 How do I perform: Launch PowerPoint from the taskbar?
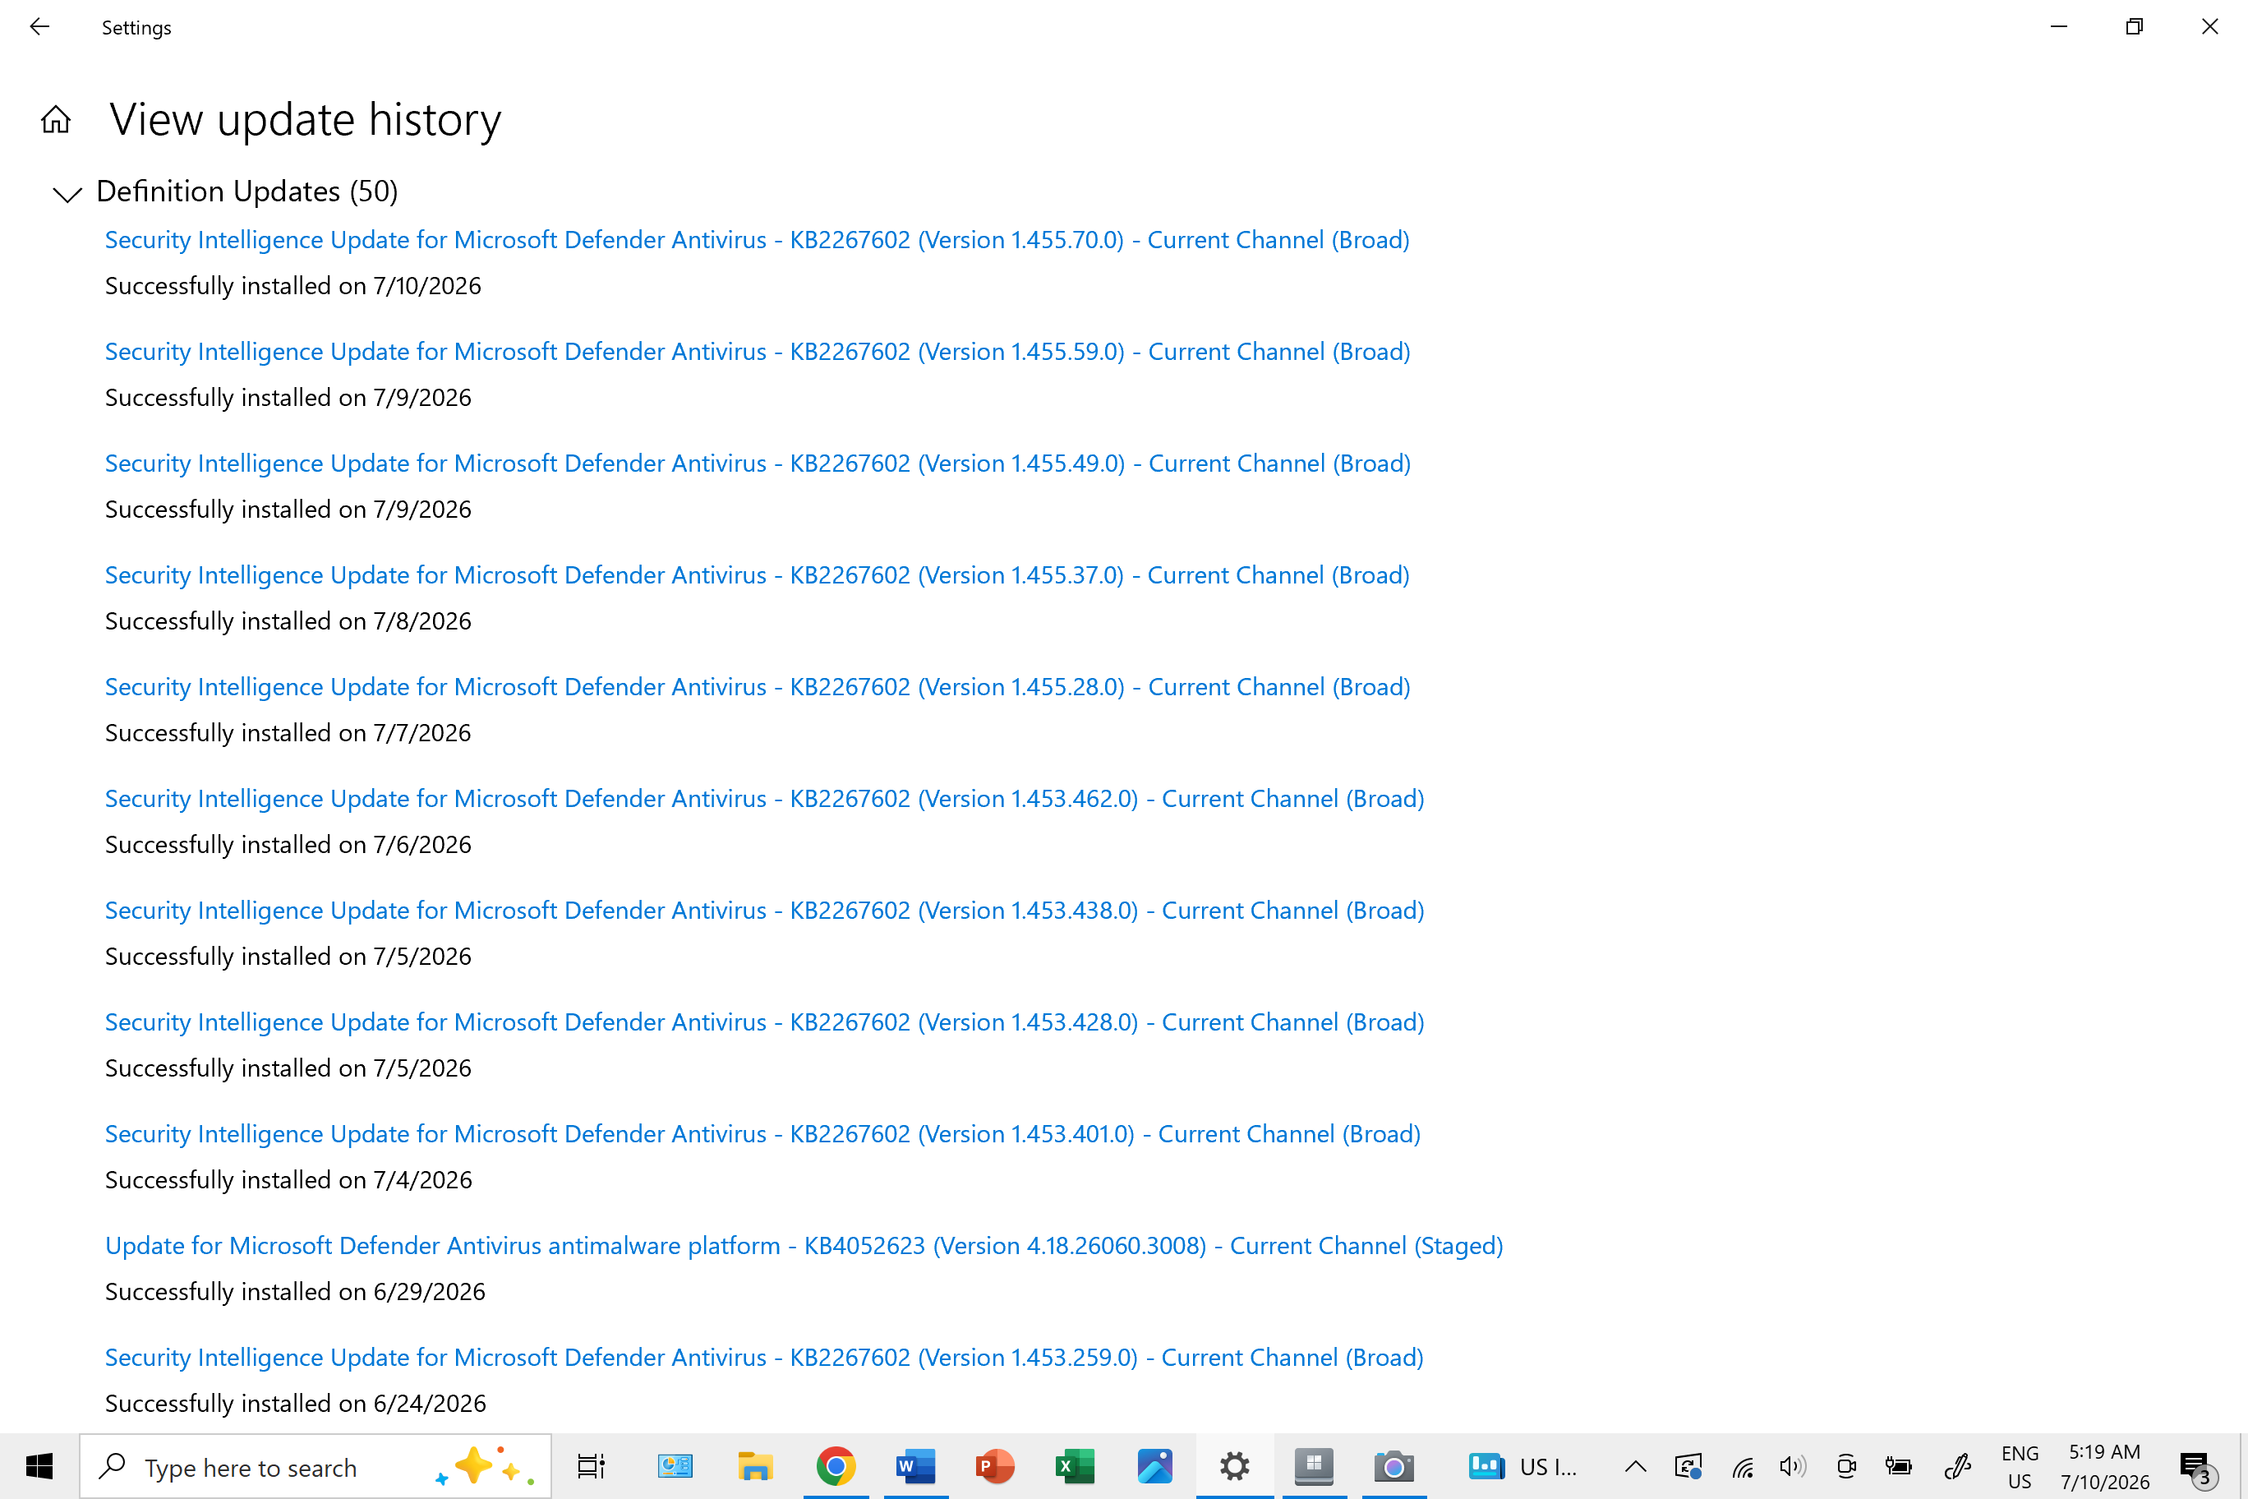(x=995, y=1465)
